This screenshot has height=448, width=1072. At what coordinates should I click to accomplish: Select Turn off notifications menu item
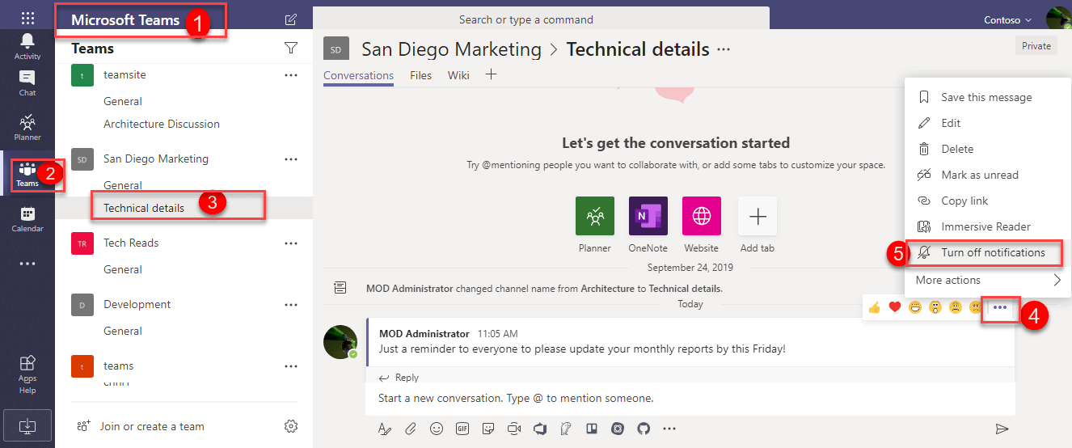pyautogui.click(x=992, y=252)
